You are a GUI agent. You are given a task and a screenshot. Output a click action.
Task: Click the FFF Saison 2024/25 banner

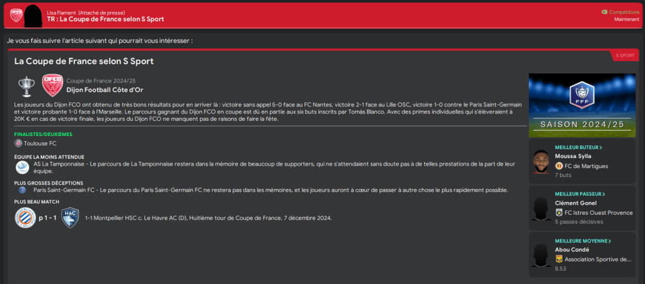coord(581,105)
